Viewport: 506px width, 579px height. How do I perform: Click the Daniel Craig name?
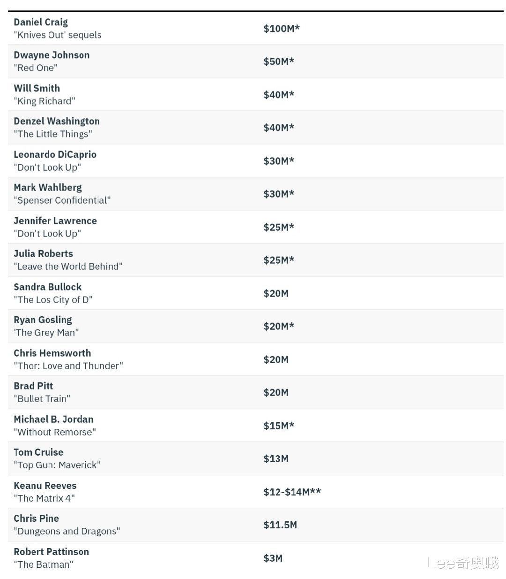coord(41,22)
